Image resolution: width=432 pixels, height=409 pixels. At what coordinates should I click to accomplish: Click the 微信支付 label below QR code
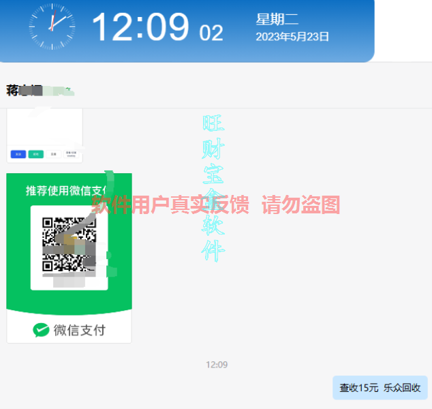[x=80, y=331]
